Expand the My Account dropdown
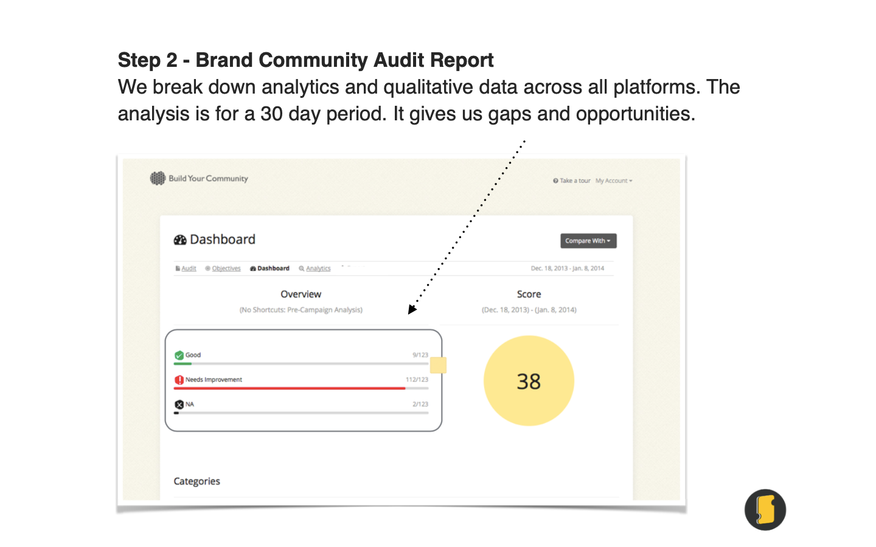876x547 pixels. coord(614,181)
